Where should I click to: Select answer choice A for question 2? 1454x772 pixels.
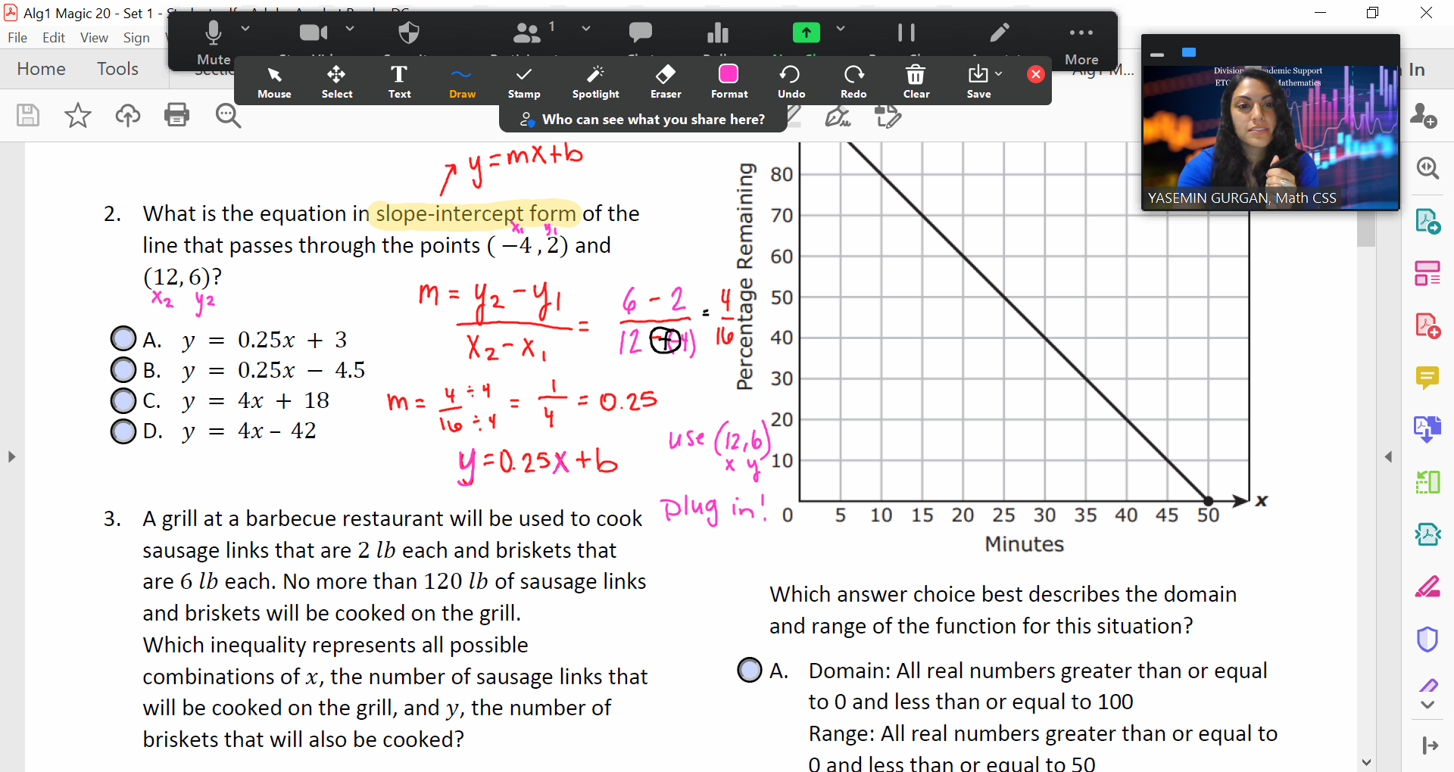point(123,338)
